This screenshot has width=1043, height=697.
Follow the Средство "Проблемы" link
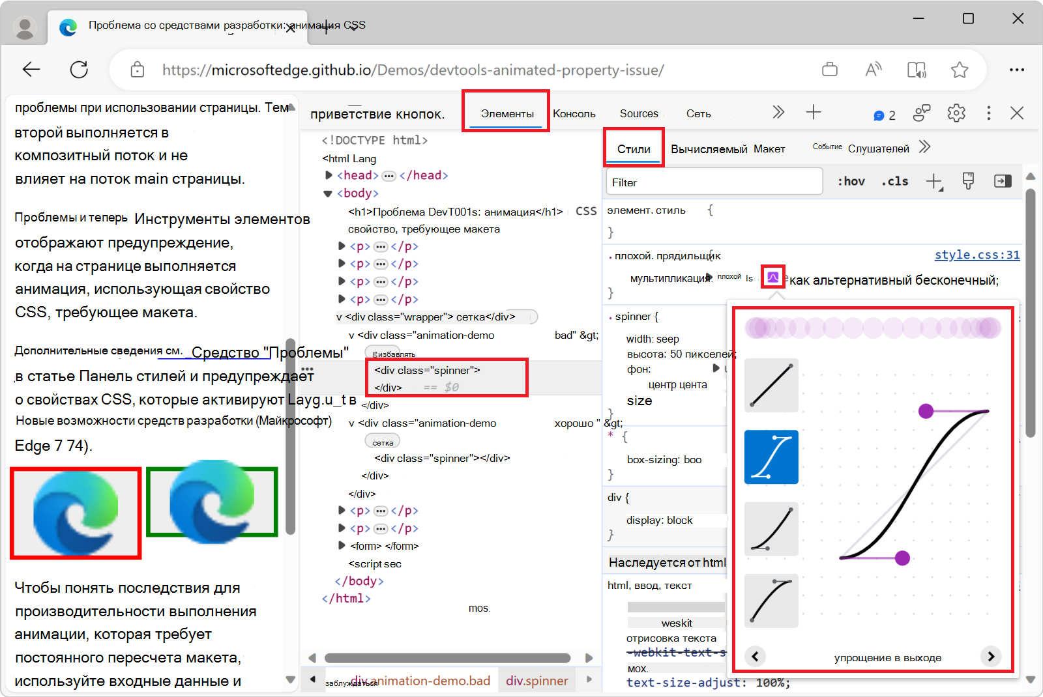pos(269,352)
